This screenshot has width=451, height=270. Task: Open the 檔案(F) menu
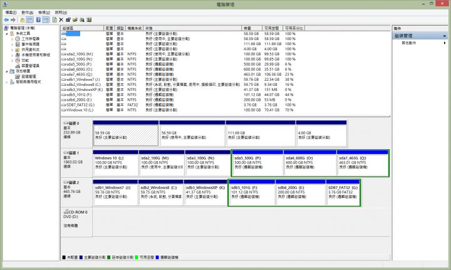11,12
